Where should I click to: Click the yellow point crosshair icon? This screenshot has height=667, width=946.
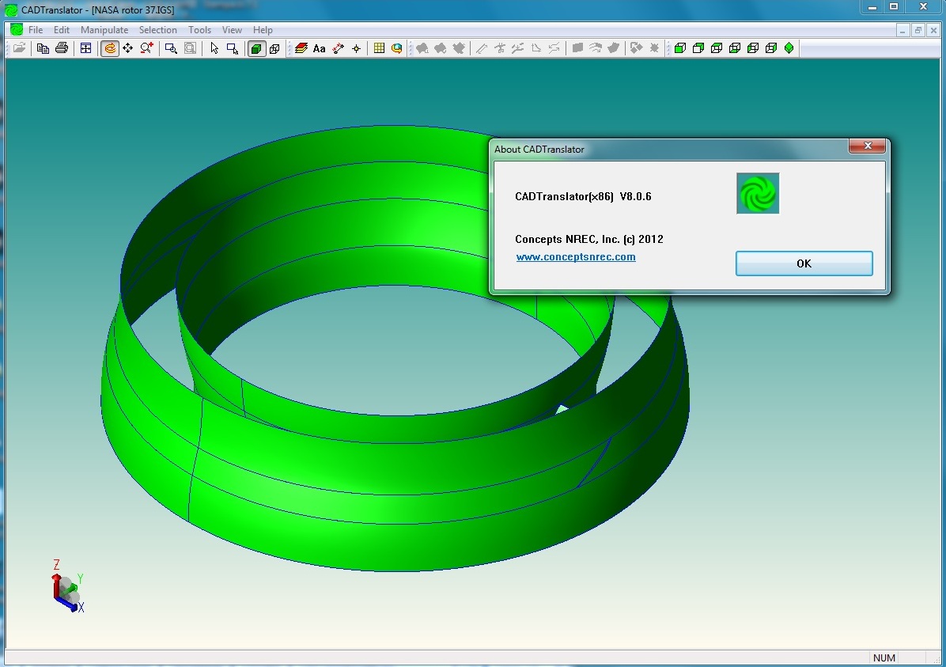click(357, 48)
